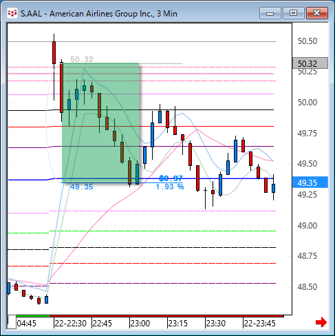Click the small white box at the bottom-left corner
The image size is (335, 336).
tap(12, 322)
